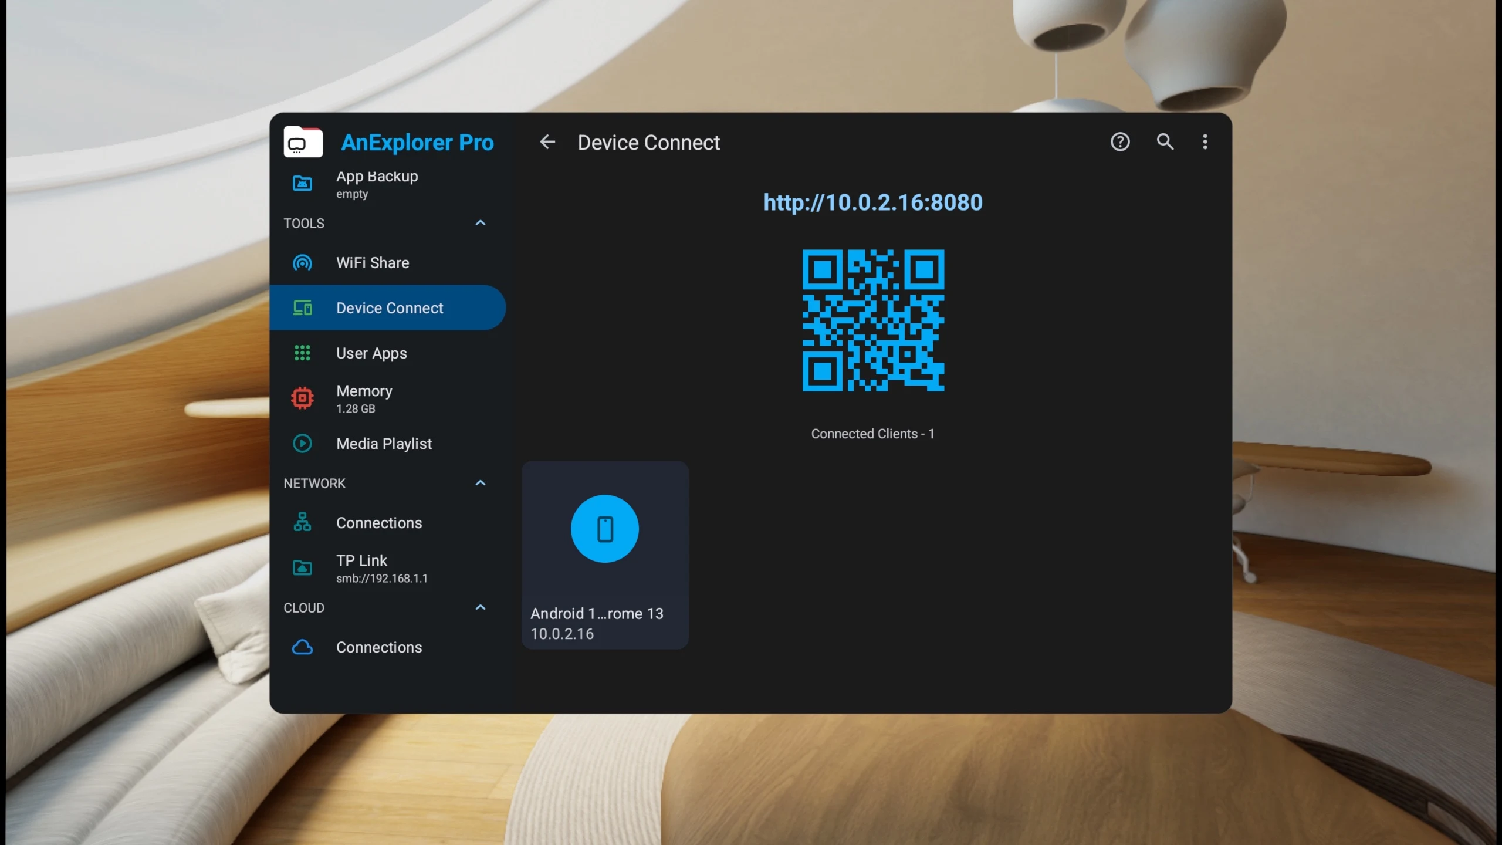Image resolution: width=1502 pixels, height=845 pixels.
Task: Click the AnExplorer Pro title text
Action: click(x=417, y=143)
